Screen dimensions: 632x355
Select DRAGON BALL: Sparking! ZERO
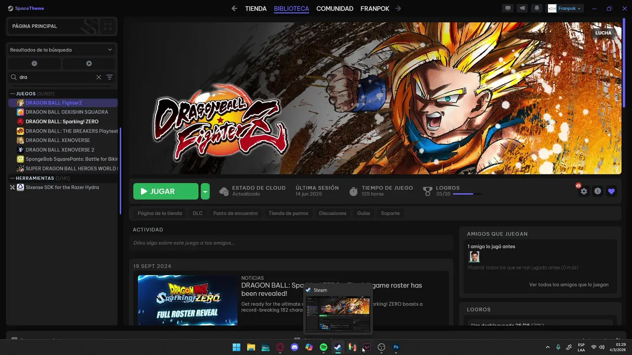pyautogui.click(x=63, y=121)
